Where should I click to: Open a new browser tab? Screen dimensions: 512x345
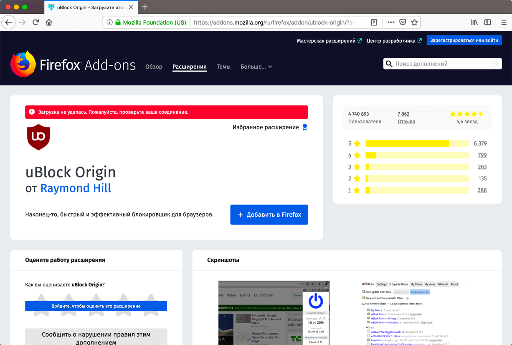click(145, 7)
